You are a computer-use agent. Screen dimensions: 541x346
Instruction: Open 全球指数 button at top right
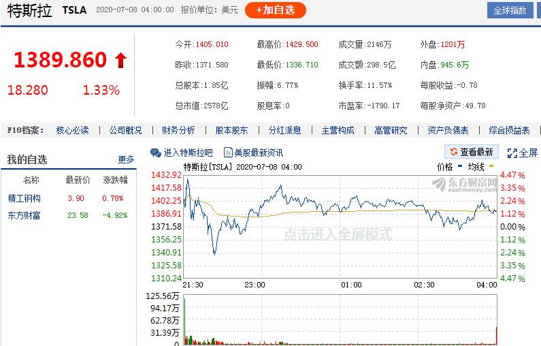[510, 10]
